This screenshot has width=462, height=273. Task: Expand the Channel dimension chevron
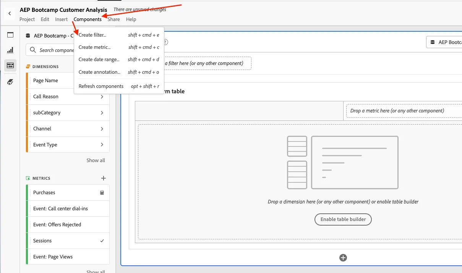point(102,129)
